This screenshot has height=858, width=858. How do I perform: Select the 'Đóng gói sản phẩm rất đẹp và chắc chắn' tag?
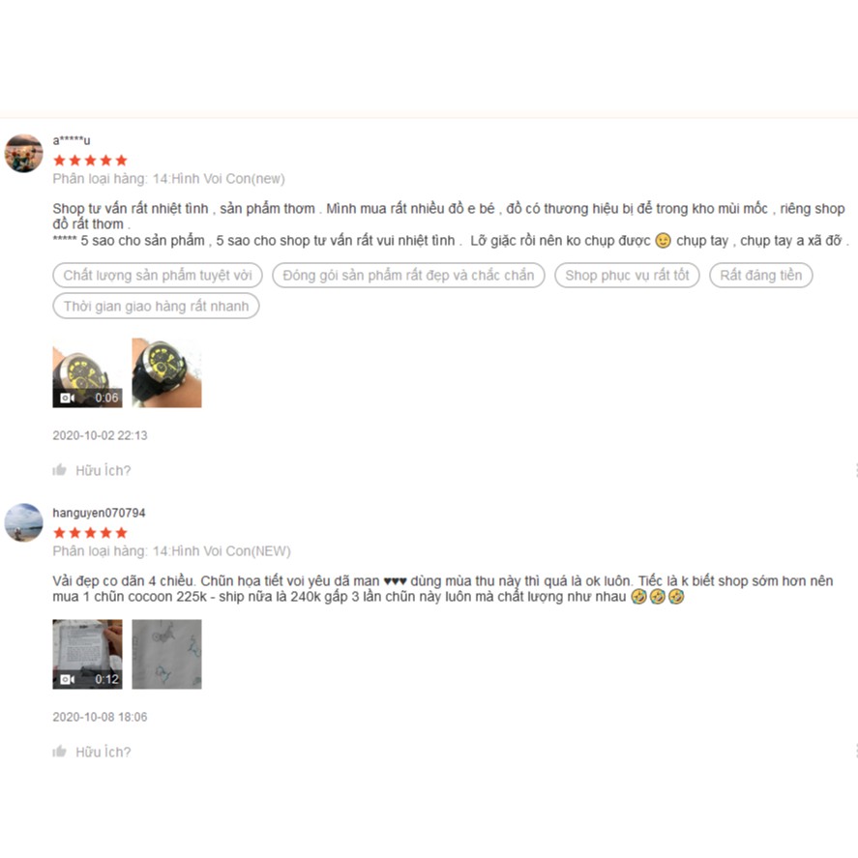tap(408, 276)
